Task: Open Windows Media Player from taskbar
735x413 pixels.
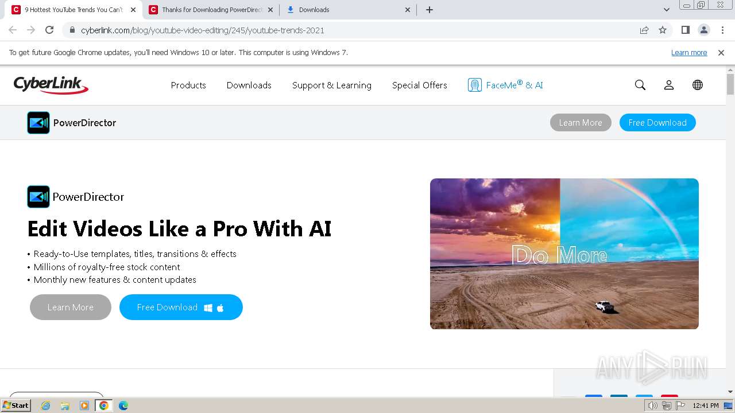Action: 84,406
